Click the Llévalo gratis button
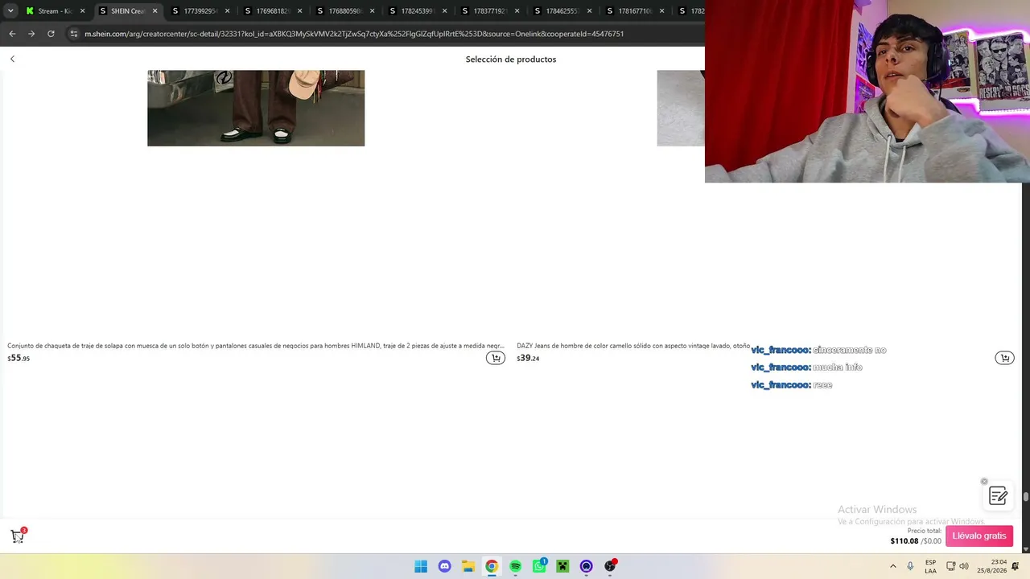 point(979,536)
